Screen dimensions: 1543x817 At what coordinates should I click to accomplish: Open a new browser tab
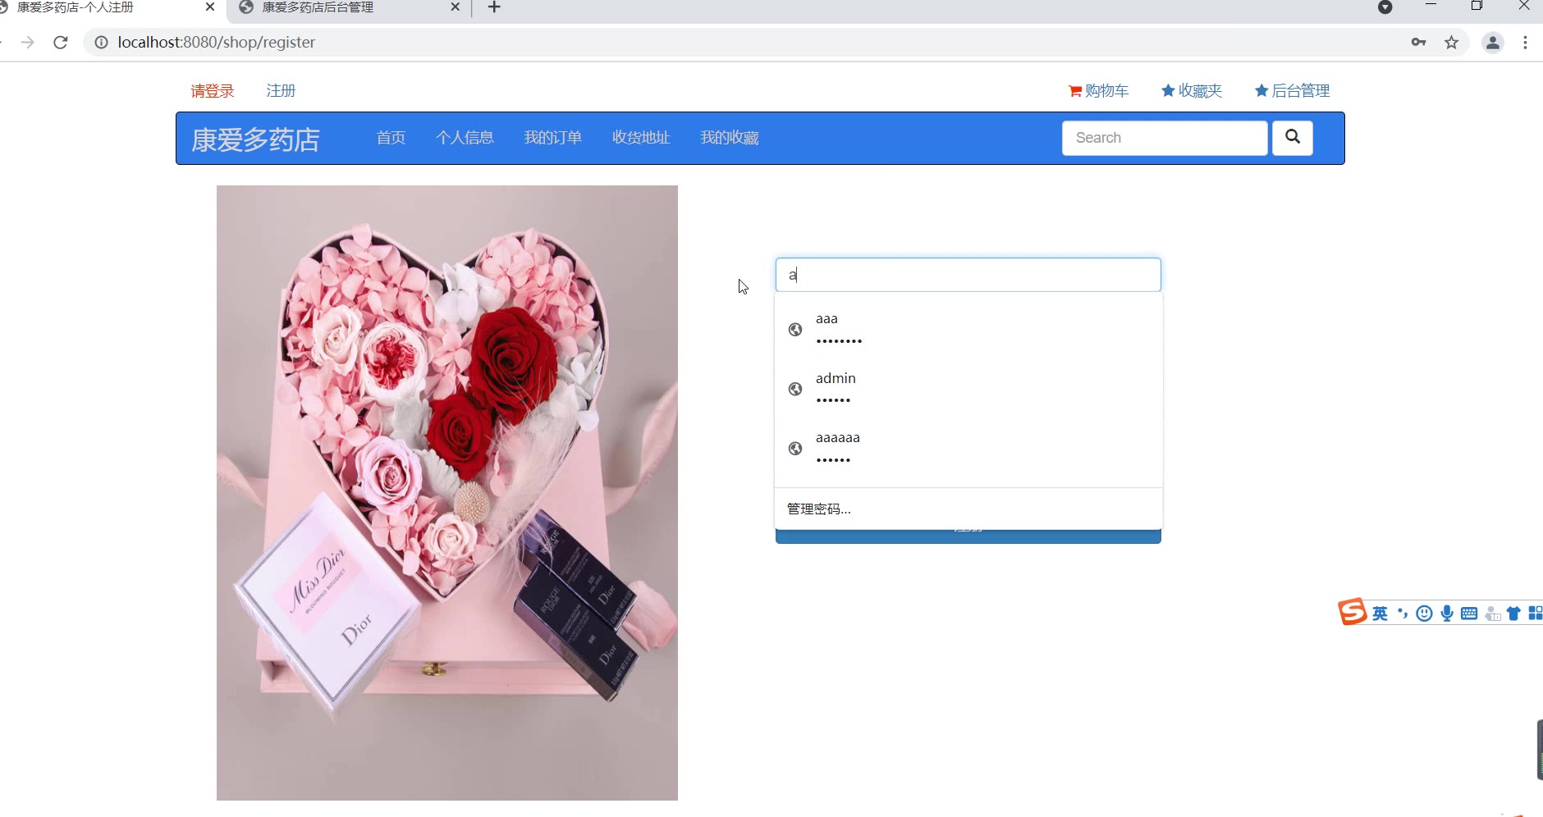(x=494, y=8)
